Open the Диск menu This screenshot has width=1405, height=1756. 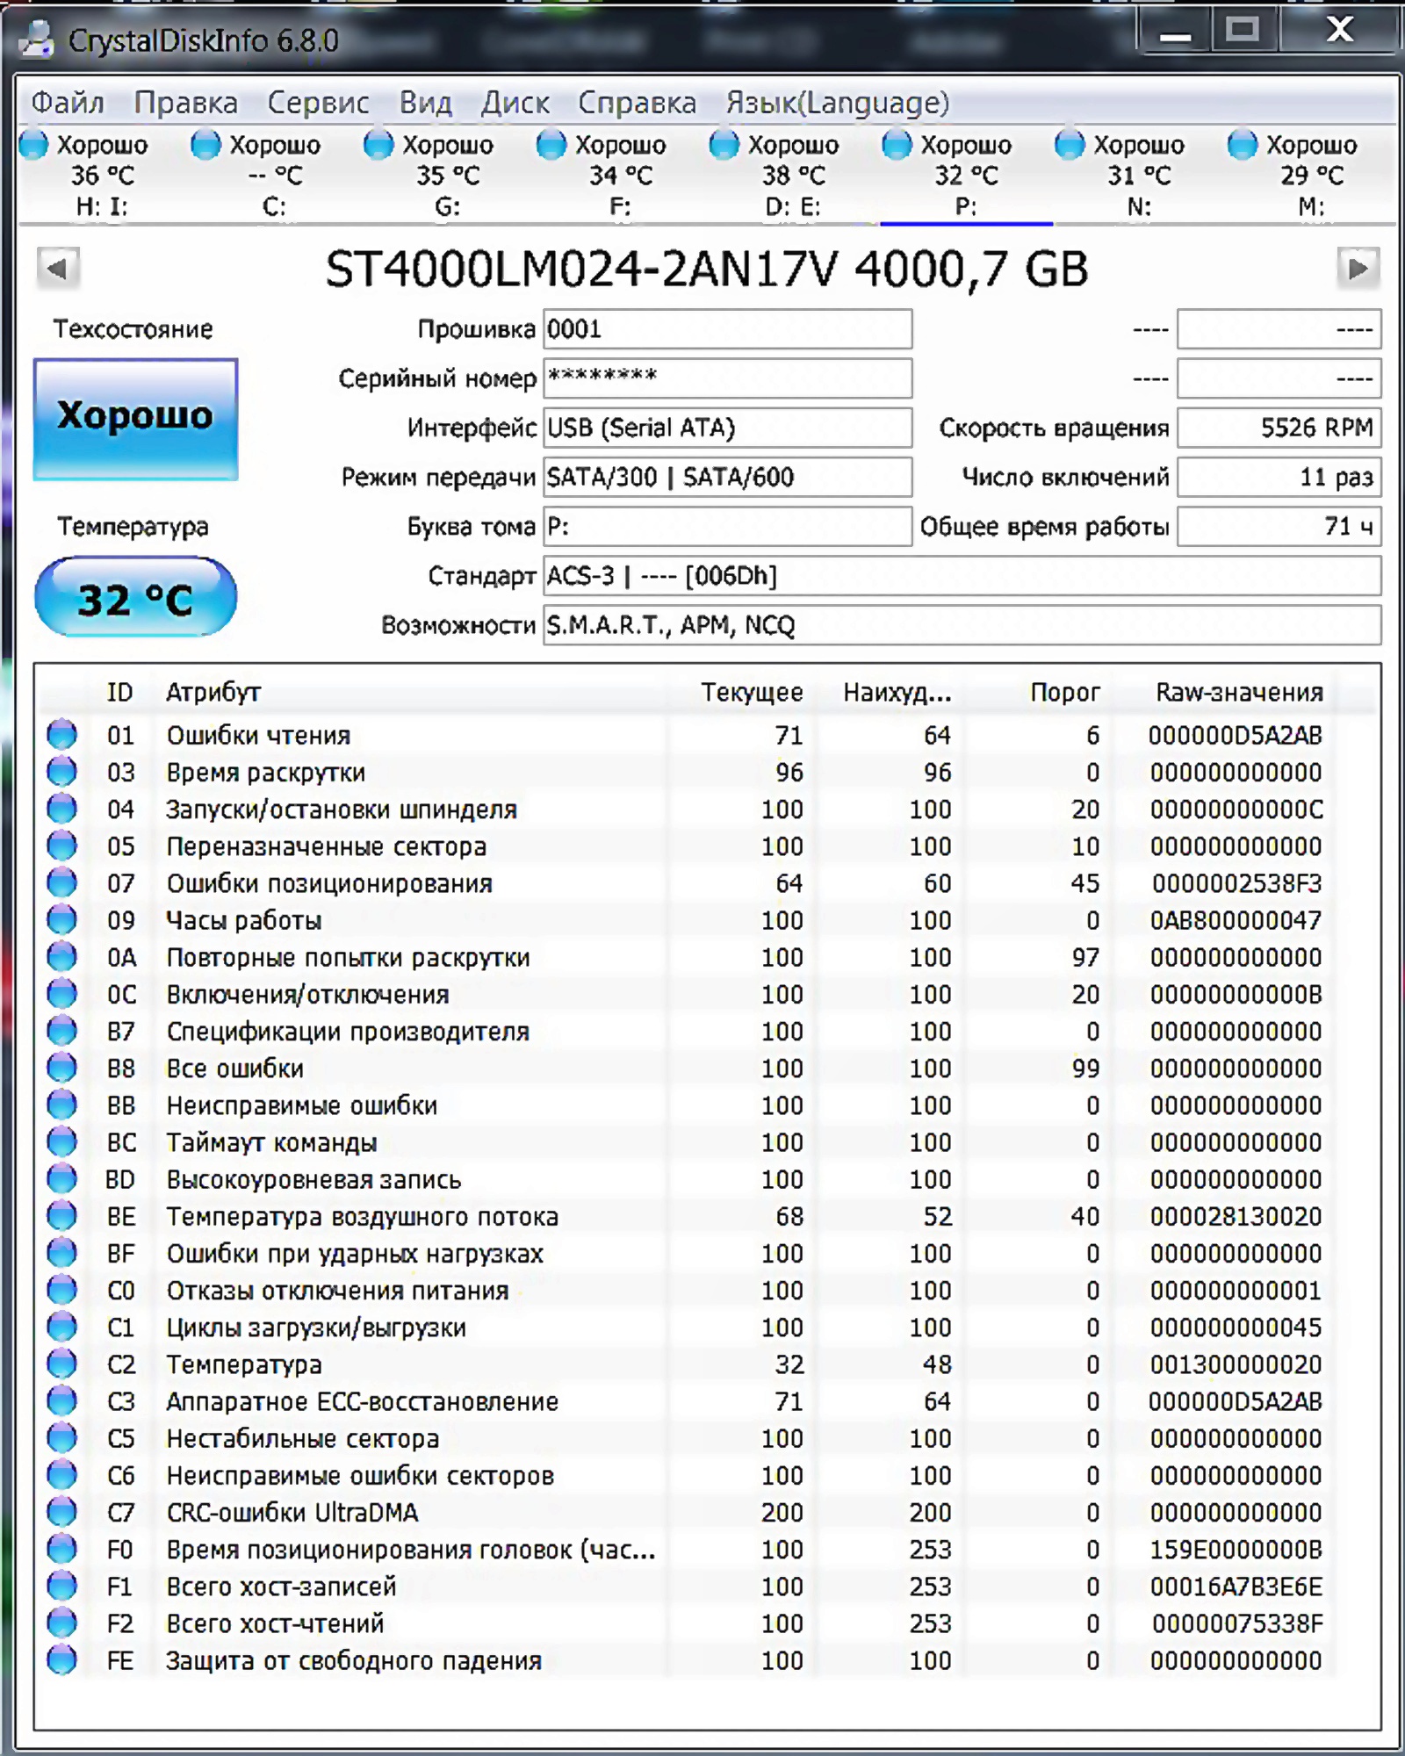click(x=515, y=103)
